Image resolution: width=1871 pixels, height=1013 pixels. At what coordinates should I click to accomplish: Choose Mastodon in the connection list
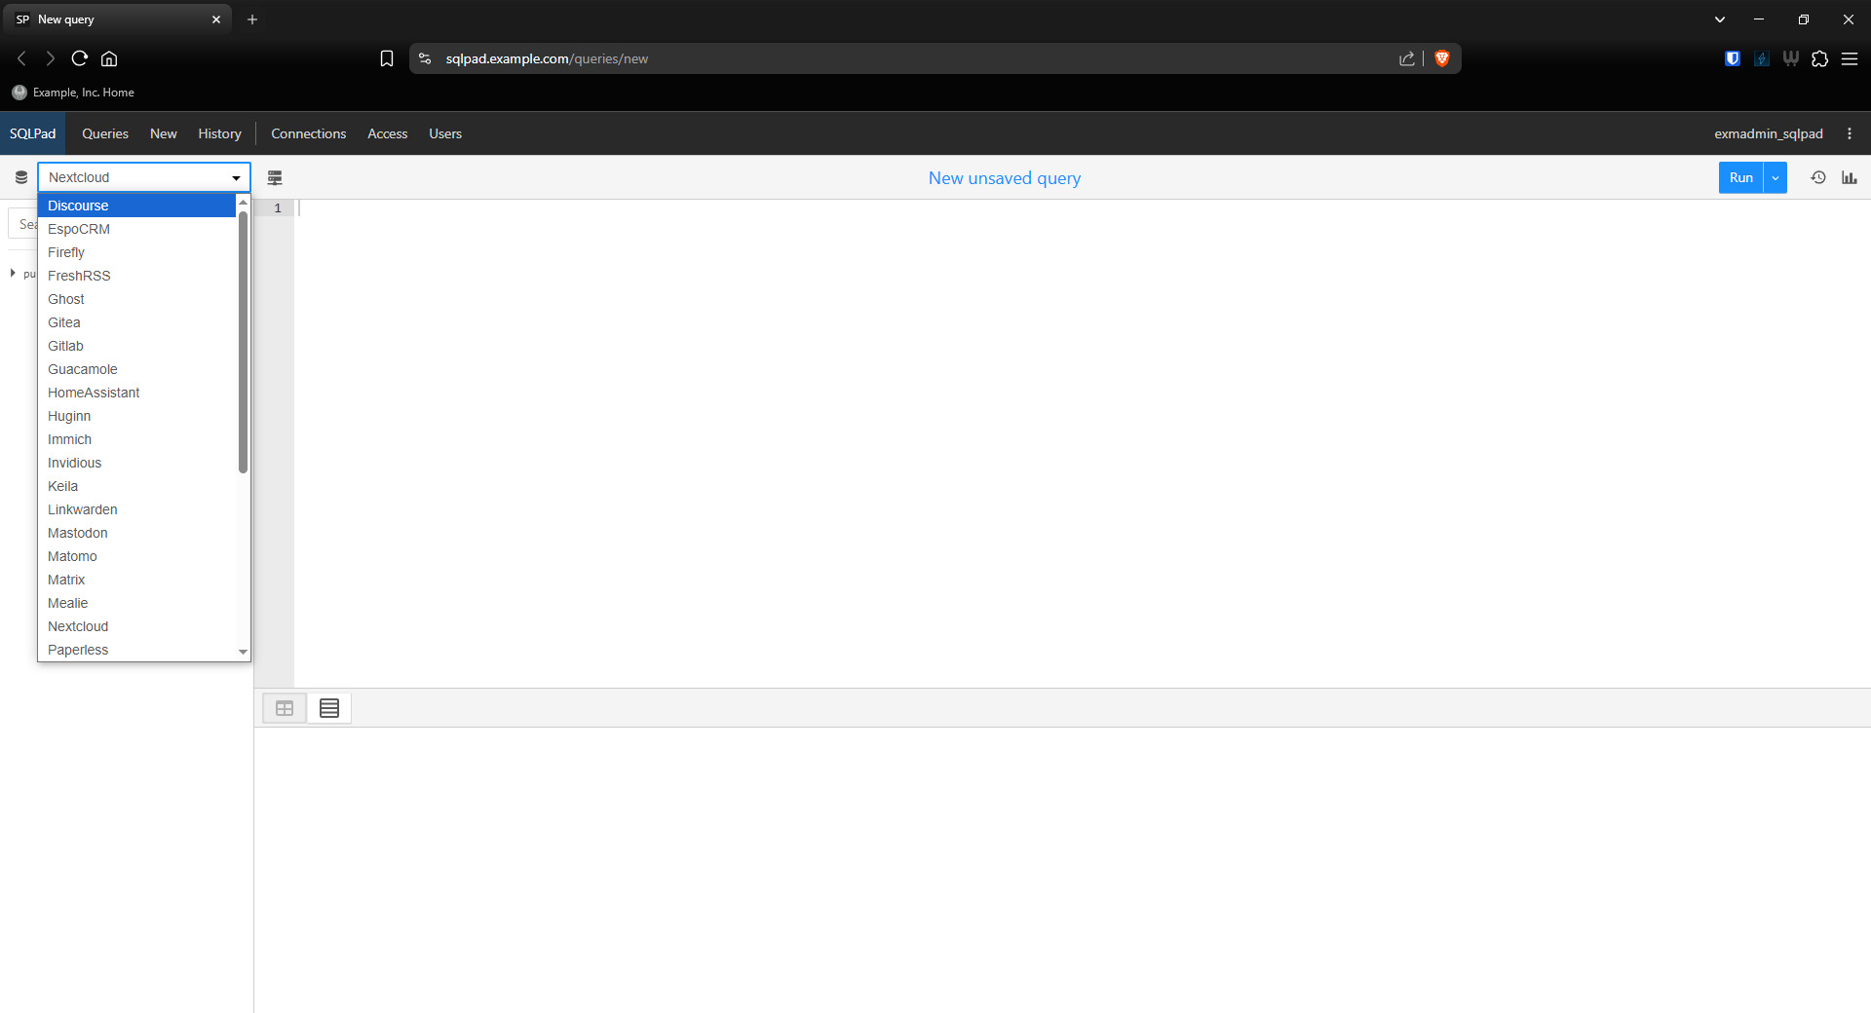coord(78,533)
